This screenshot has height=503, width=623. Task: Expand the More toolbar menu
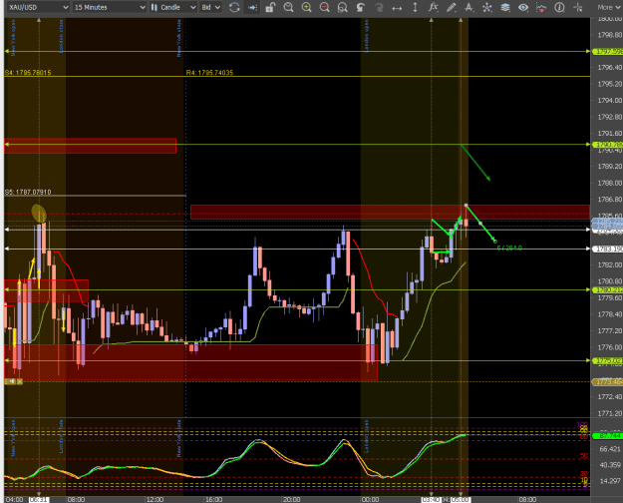[609, 7]
